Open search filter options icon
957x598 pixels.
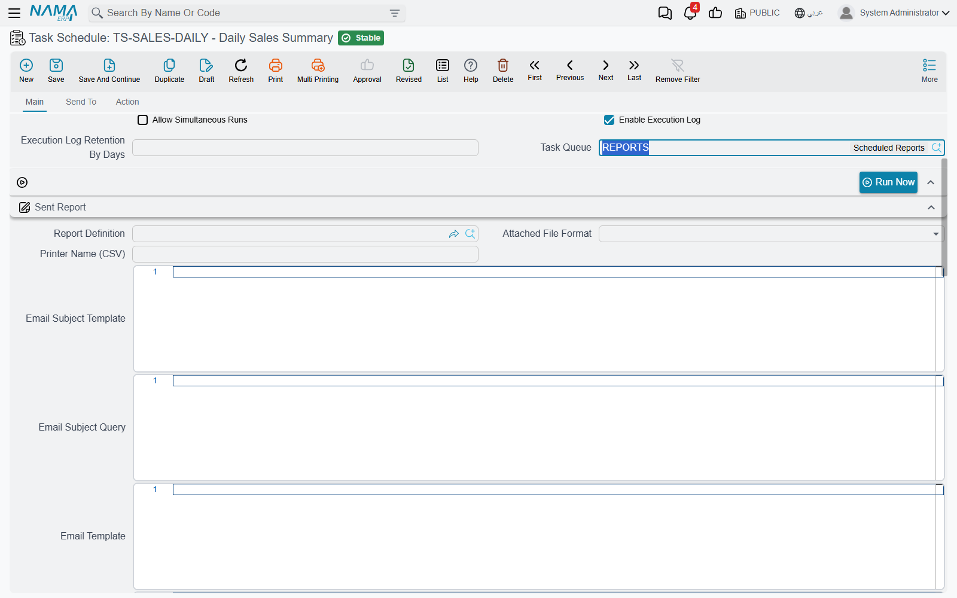point(395,13)
